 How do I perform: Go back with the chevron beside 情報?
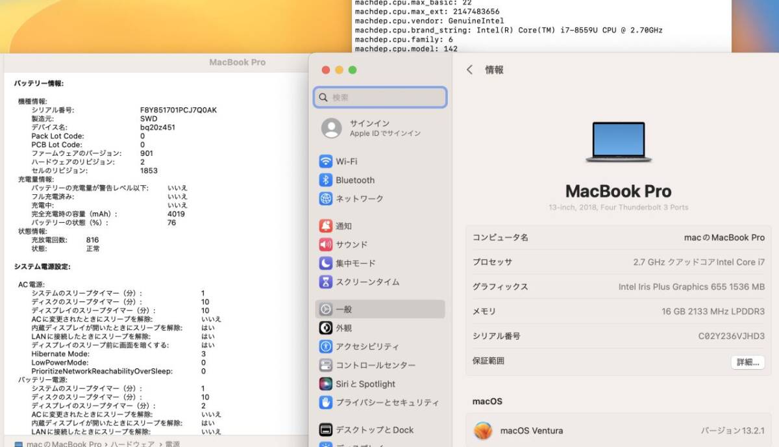click(x=469, y=70)
